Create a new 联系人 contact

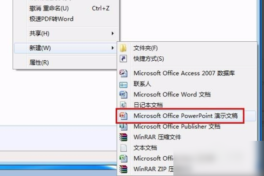click(x=187, y=84)
